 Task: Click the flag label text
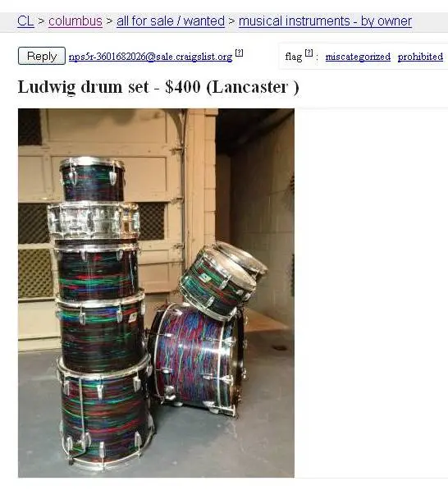tap(294, 57)
